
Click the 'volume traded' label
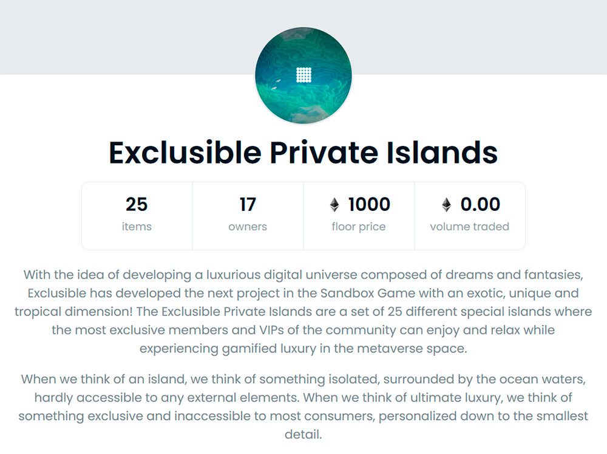[470, 227]
